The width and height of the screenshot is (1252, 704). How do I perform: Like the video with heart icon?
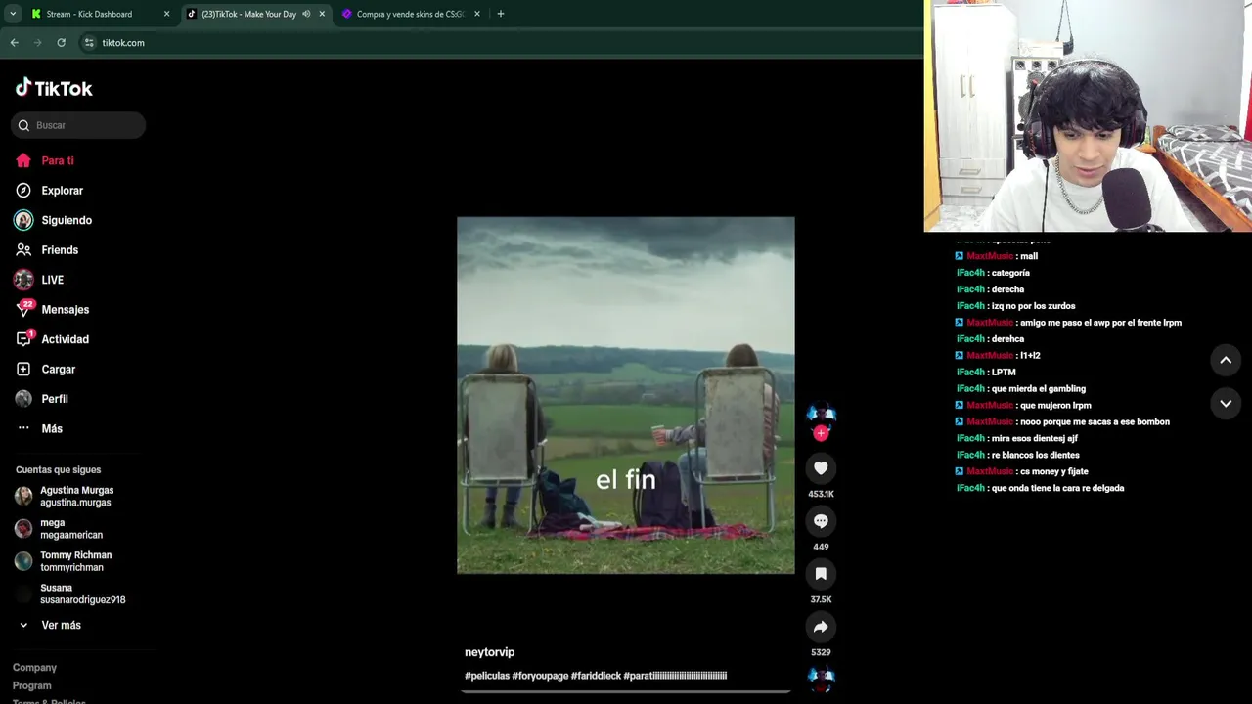[x=821, y=468]
